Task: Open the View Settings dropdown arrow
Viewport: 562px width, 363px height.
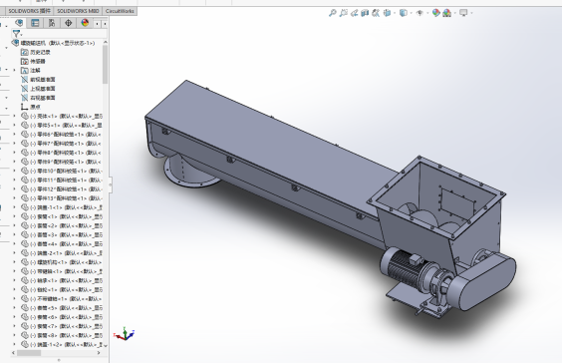Action: 471,13
